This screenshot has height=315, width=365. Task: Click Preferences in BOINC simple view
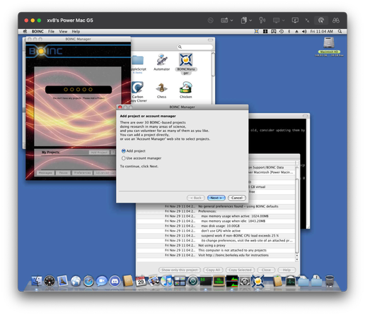[x=82, y=173]
